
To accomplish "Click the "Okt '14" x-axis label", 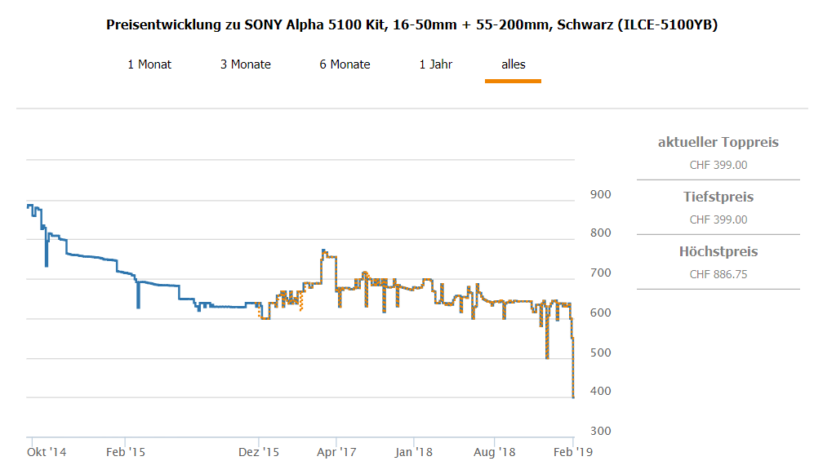I will [x=46, y=450].
